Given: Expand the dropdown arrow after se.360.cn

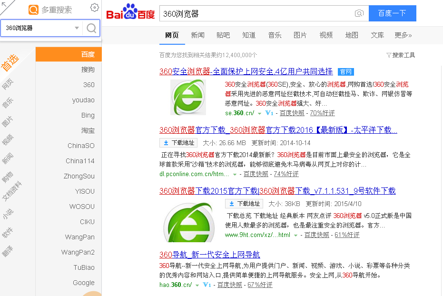Looking at the screenshot, I should click(x=260, y=114).
